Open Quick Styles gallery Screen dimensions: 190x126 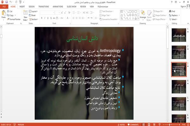(x=149, y=15)
